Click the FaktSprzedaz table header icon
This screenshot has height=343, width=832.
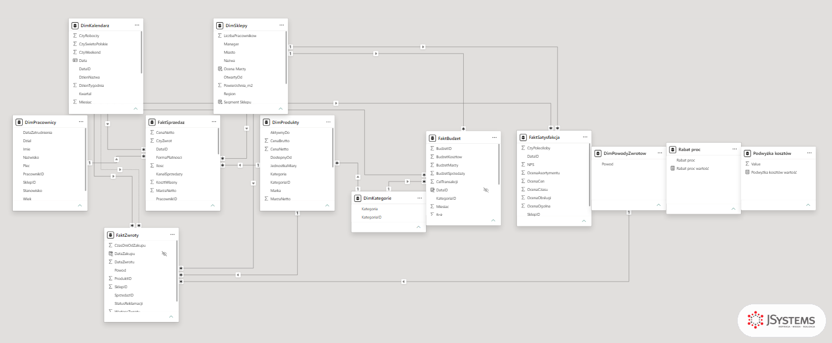(152, 122)
